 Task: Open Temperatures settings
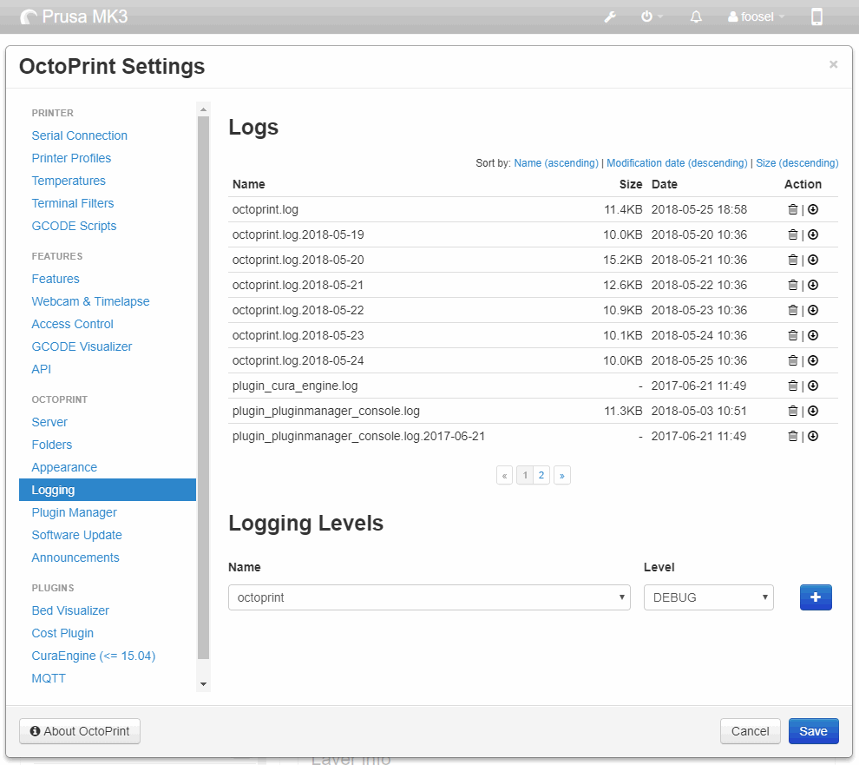coord(69,181)
